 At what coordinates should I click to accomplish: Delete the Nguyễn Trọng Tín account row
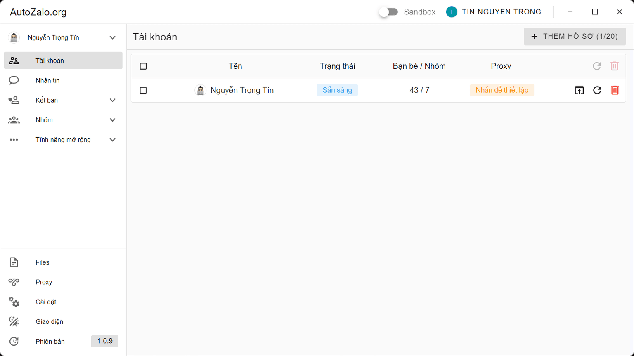(x=615, y=90)
